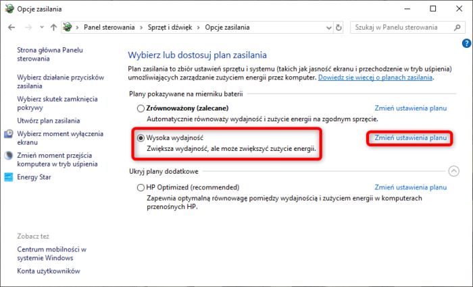
Task: Open 'Wybierz moment wyłączenia ekranu'
Action: [x=60, y=138]
